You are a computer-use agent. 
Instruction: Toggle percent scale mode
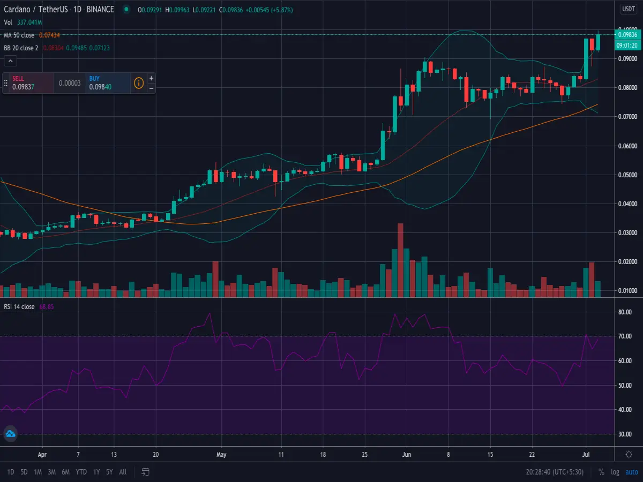point(601,472)
